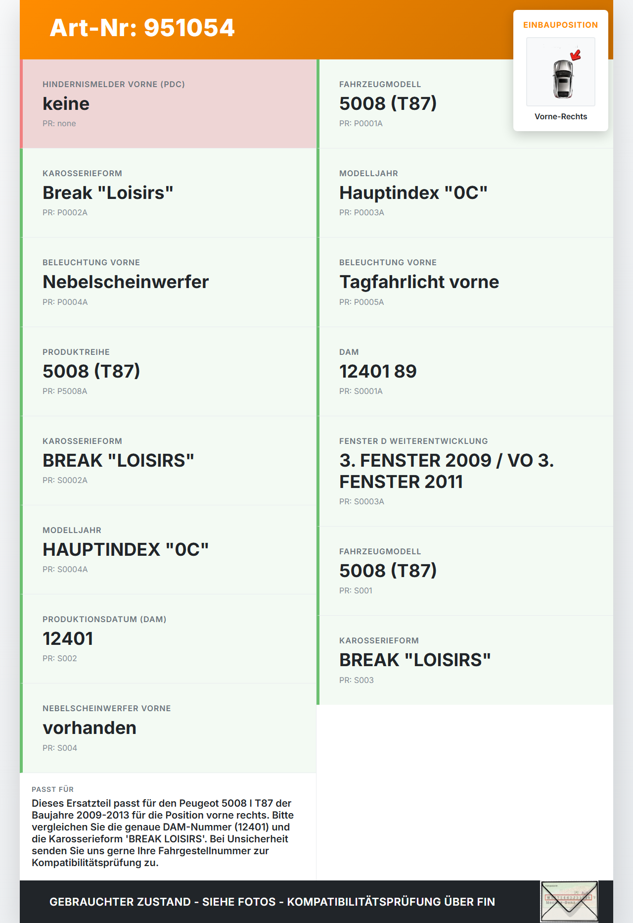This screenshot has height=923, width=633.
Task: Expand the Fenster D Weiterentwicklung section
Action: [465, 470]
